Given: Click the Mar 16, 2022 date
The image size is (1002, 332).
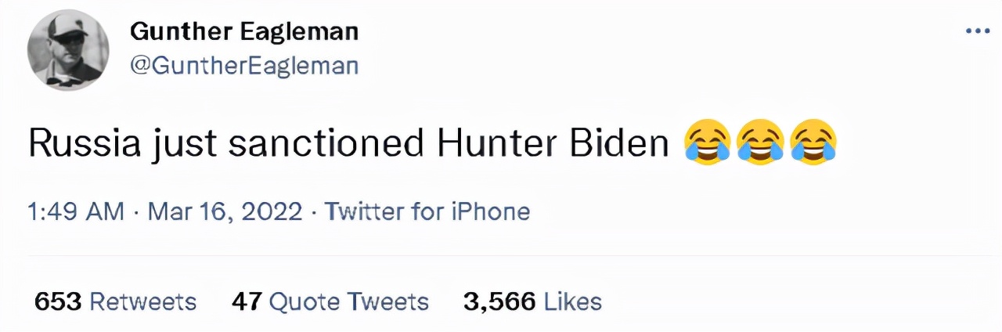Looking at the screenshot, I should 224,211.
